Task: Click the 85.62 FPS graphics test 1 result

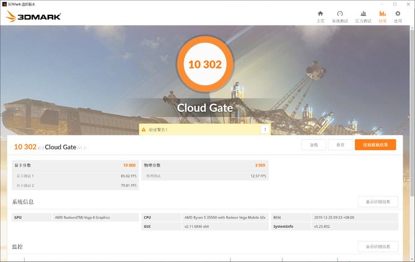Action: click(129, 176)
